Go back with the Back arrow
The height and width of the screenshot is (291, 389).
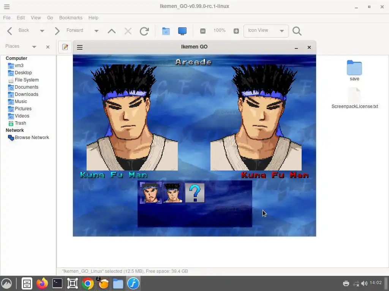pos(9,31)
